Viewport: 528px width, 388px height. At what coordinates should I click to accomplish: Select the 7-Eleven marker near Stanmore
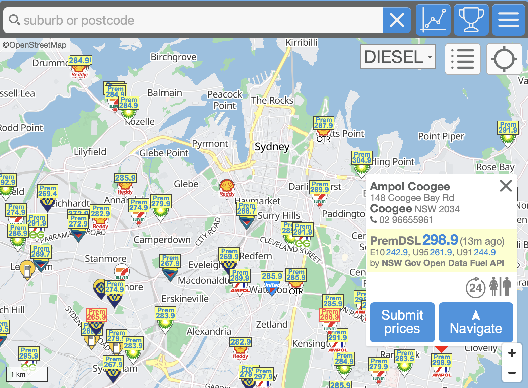click(122, 272)
